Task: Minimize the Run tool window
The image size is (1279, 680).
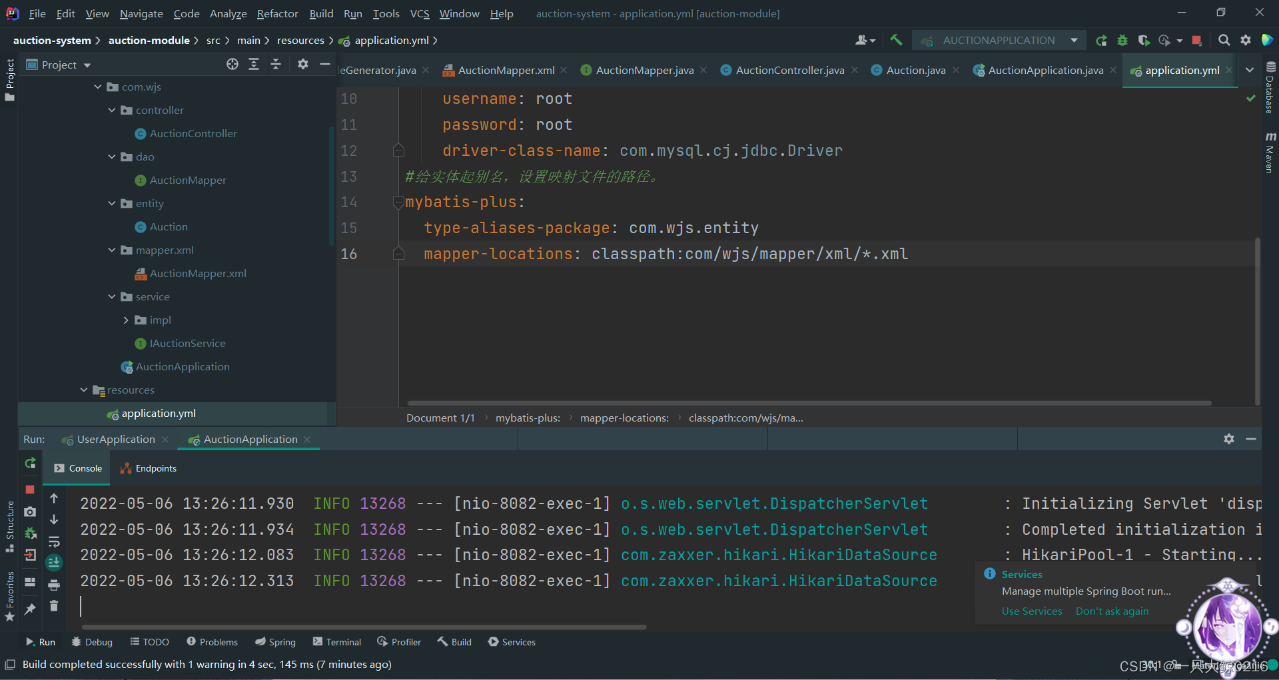Action: (x=1251, y=439)
